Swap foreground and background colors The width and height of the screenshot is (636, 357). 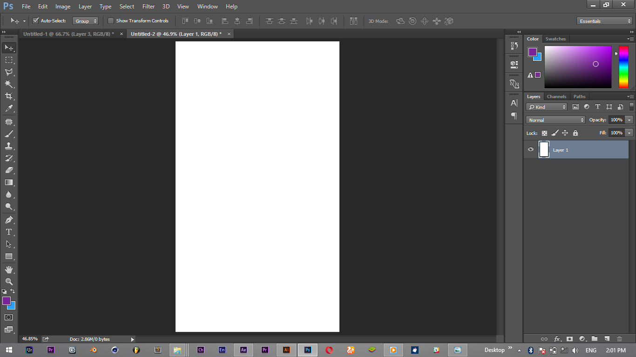tap(13, 291)
